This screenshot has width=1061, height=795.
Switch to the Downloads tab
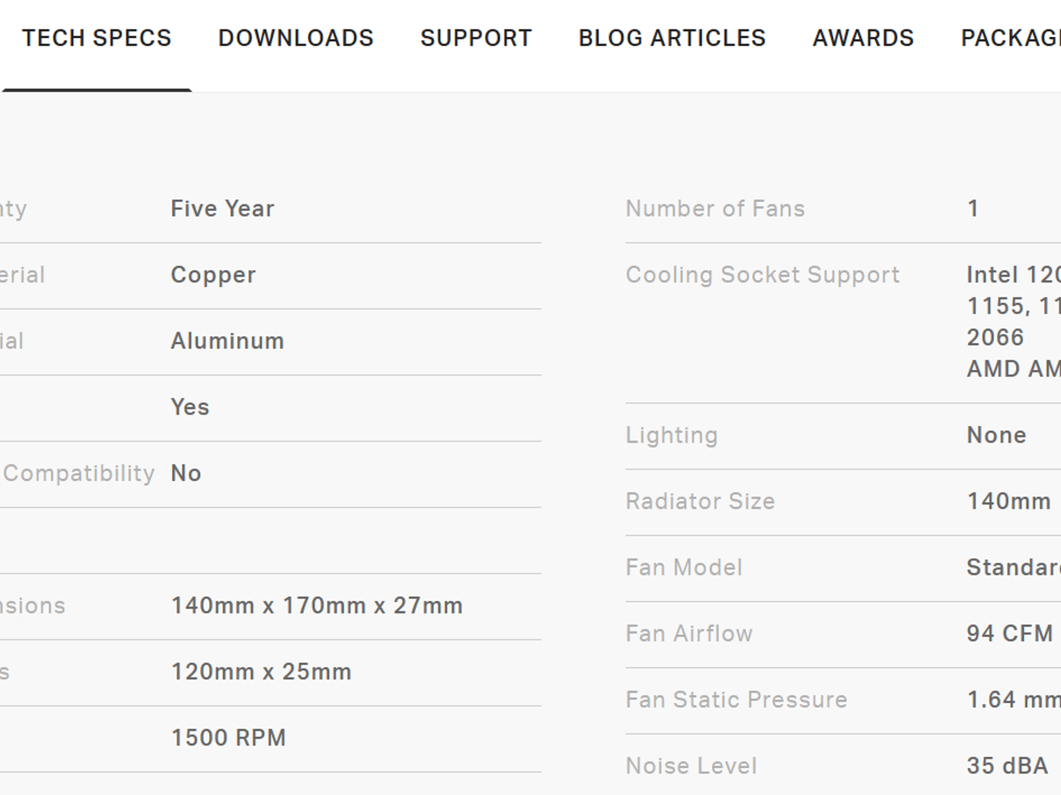pyautogui.click(x=295, y=38)
